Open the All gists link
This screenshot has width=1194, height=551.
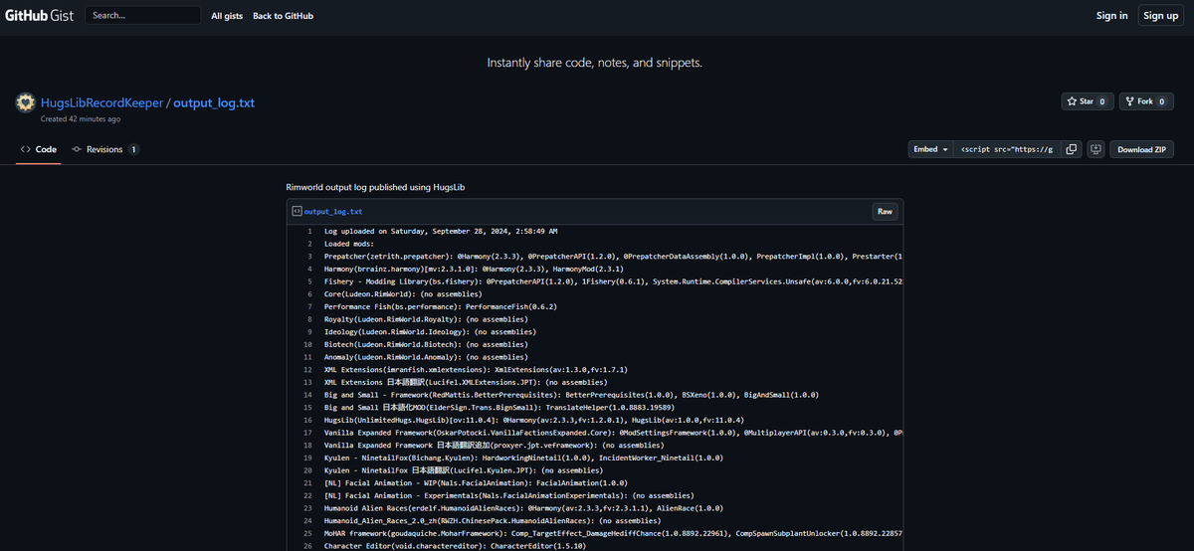[x=227, y=16]
